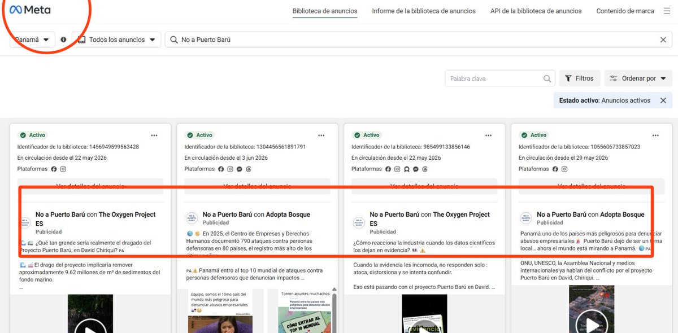Click Threads platform icon on ad 985499133856146
678x333 pixels.
point(425,169)
